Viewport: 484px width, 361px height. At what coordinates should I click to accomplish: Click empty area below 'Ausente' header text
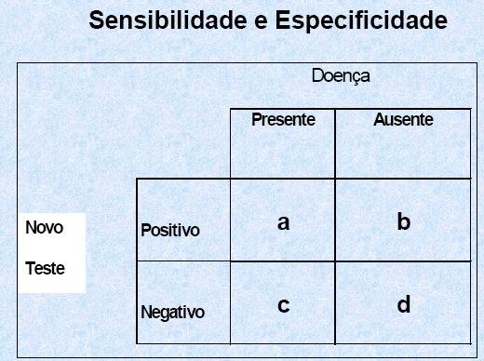coord(403,154)
